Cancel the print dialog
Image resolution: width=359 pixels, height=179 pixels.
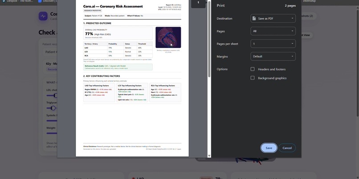pos(287,148)
